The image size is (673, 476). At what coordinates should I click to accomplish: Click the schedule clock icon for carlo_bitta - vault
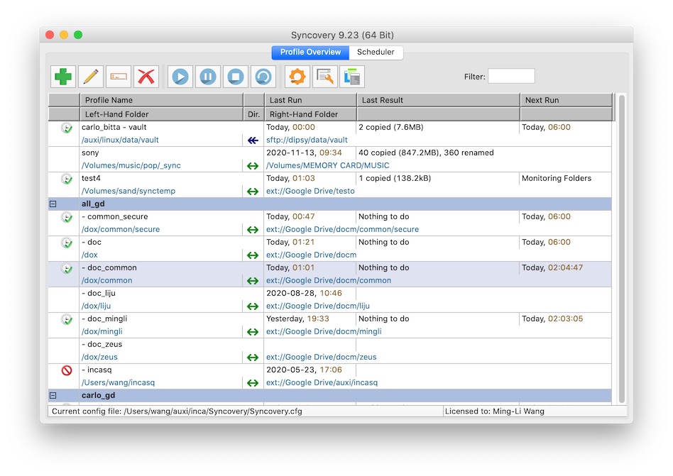67,128
